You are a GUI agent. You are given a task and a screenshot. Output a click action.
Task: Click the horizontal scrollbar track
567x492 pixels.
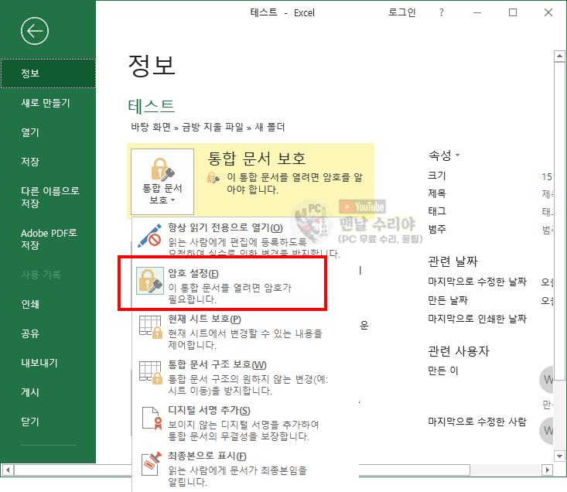pyautogui.click(x=506, y=470)
